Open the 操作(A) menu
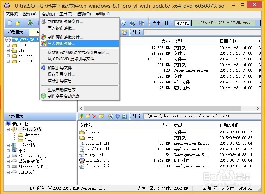 [x=30, y=14]
